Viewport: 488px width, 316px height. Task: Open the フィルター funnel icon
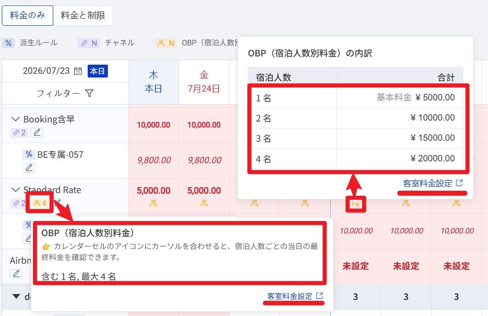[90, 93]
